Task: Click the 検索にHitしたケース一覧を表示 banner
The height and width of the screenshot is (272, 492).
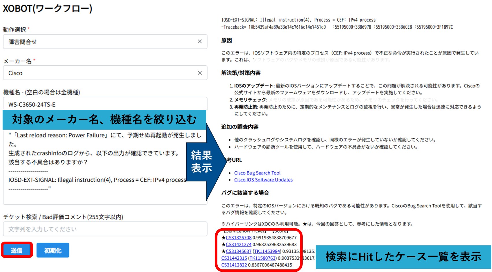Action: 403,257
